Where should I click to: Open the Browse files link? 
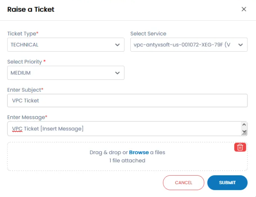coord(139,153)
